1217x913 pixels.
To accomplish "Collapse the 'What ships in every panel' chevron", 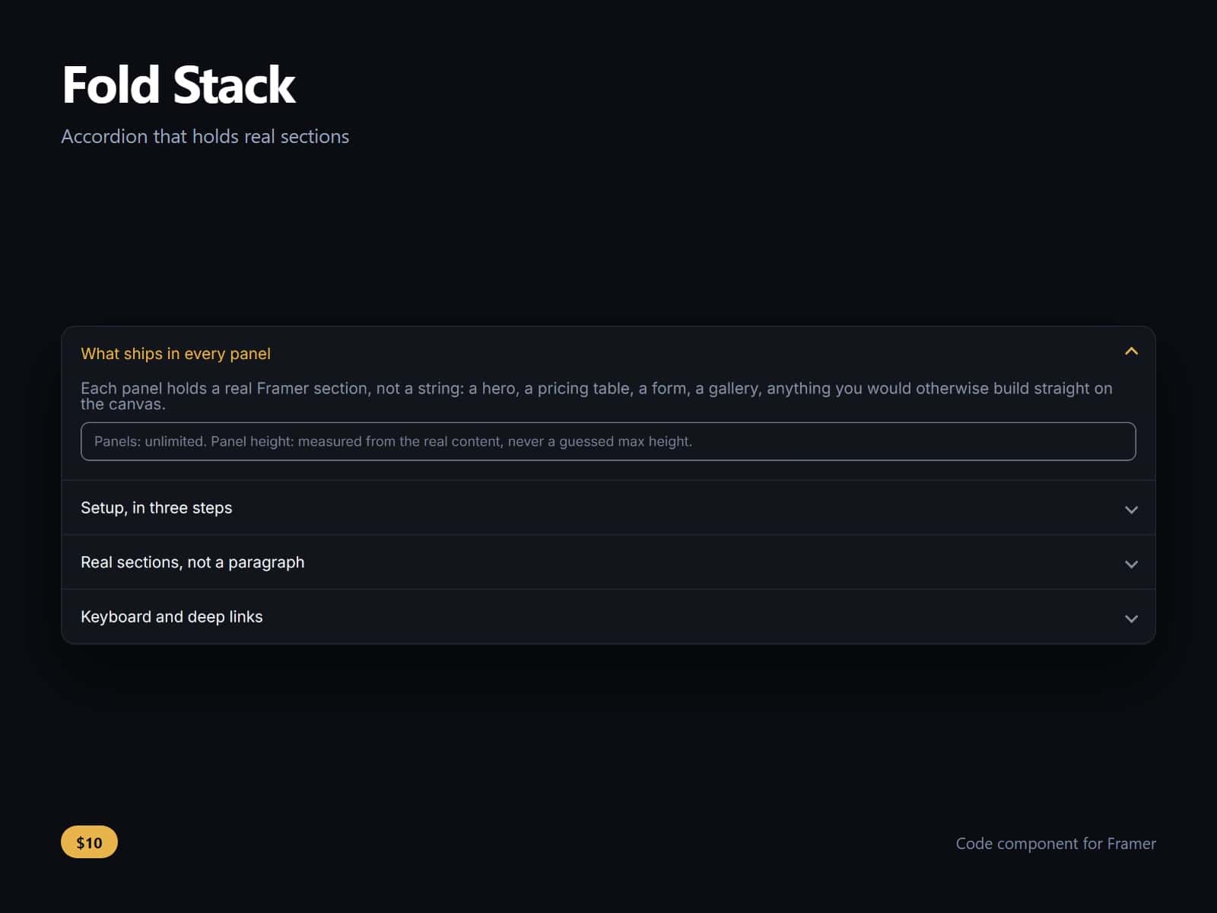I will [1131, 352].
